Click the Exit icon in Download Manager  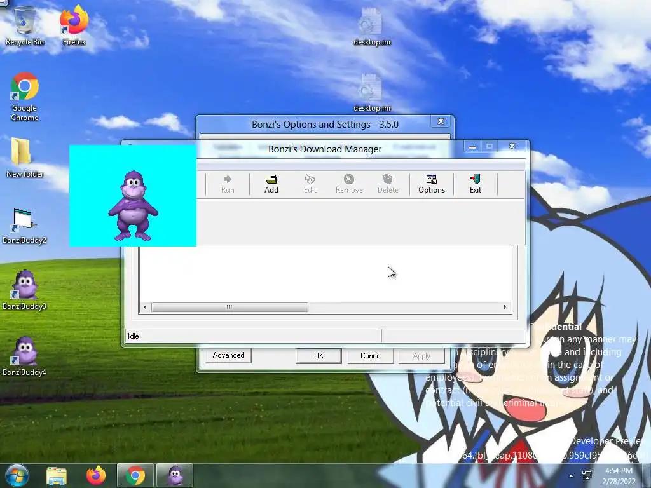[x=476, y=184]
